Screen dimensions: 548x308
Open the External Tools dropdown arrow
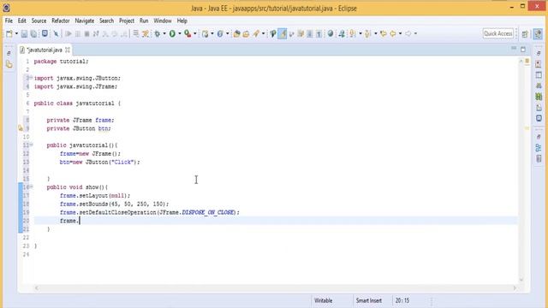(195, 33)
